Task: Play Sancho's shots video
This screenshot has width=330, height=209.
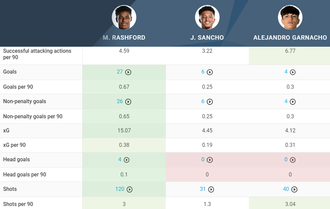Action: (211, 190)
